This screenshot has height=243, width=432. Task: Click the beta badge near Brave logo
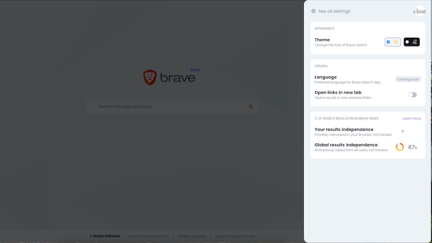(x=195, y=69)
